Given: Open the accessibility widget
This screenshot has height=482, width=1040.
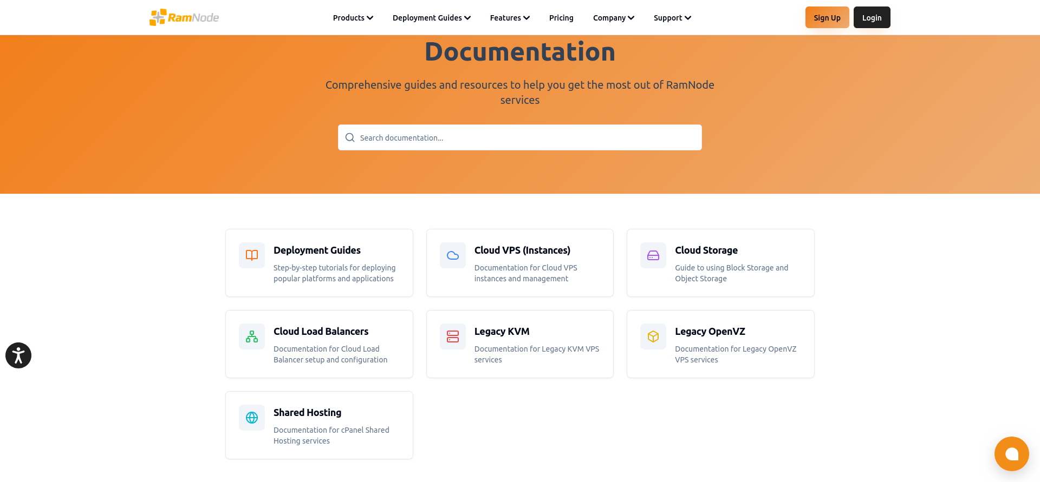Looking at the screenshot, I should (18, 355).
